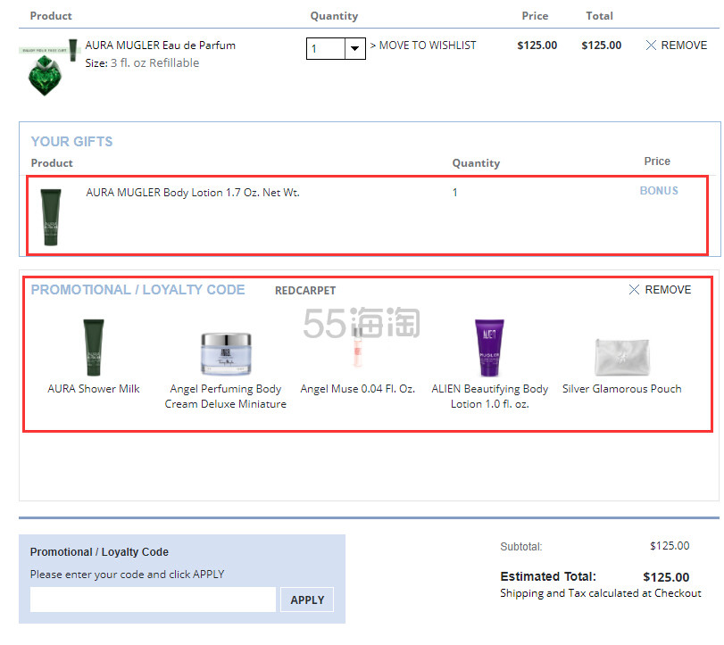Click the AURA MUGLER Body Lotion gift image

pyautogui.click(x=52, y=215)
